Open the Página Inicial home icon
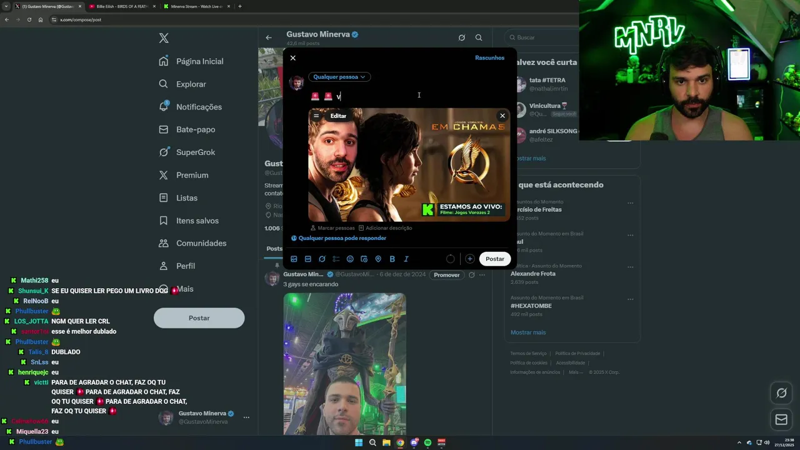Image resolution: width=800 pixels, height=450 pixels. pos(164,61)
